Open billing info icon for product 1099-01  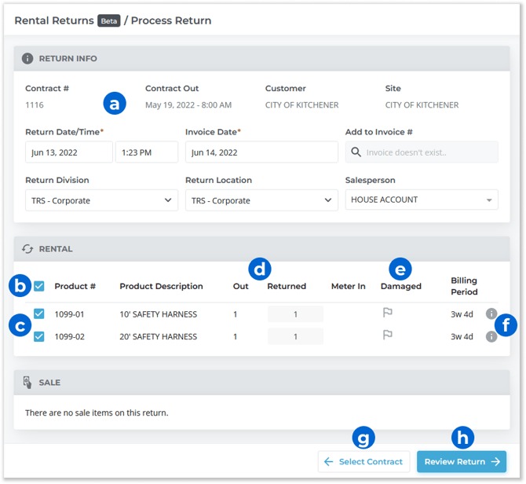(x=491, y=314)
